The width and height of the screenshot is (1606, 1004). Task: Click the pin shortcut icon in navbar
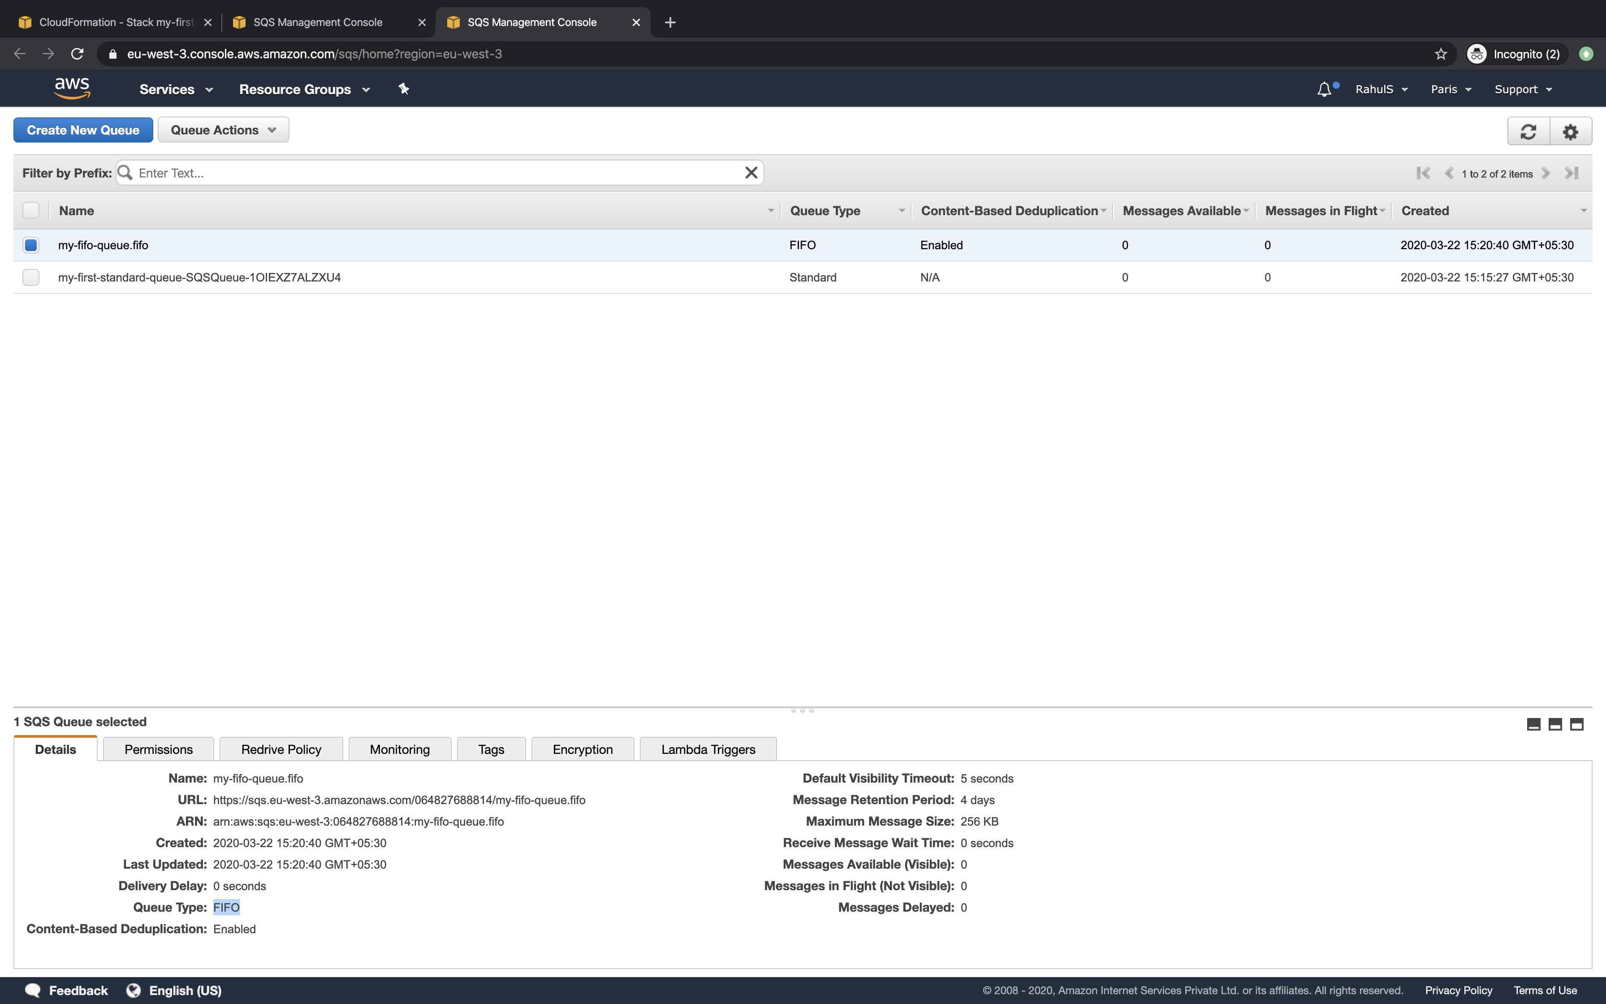[403, 89]
